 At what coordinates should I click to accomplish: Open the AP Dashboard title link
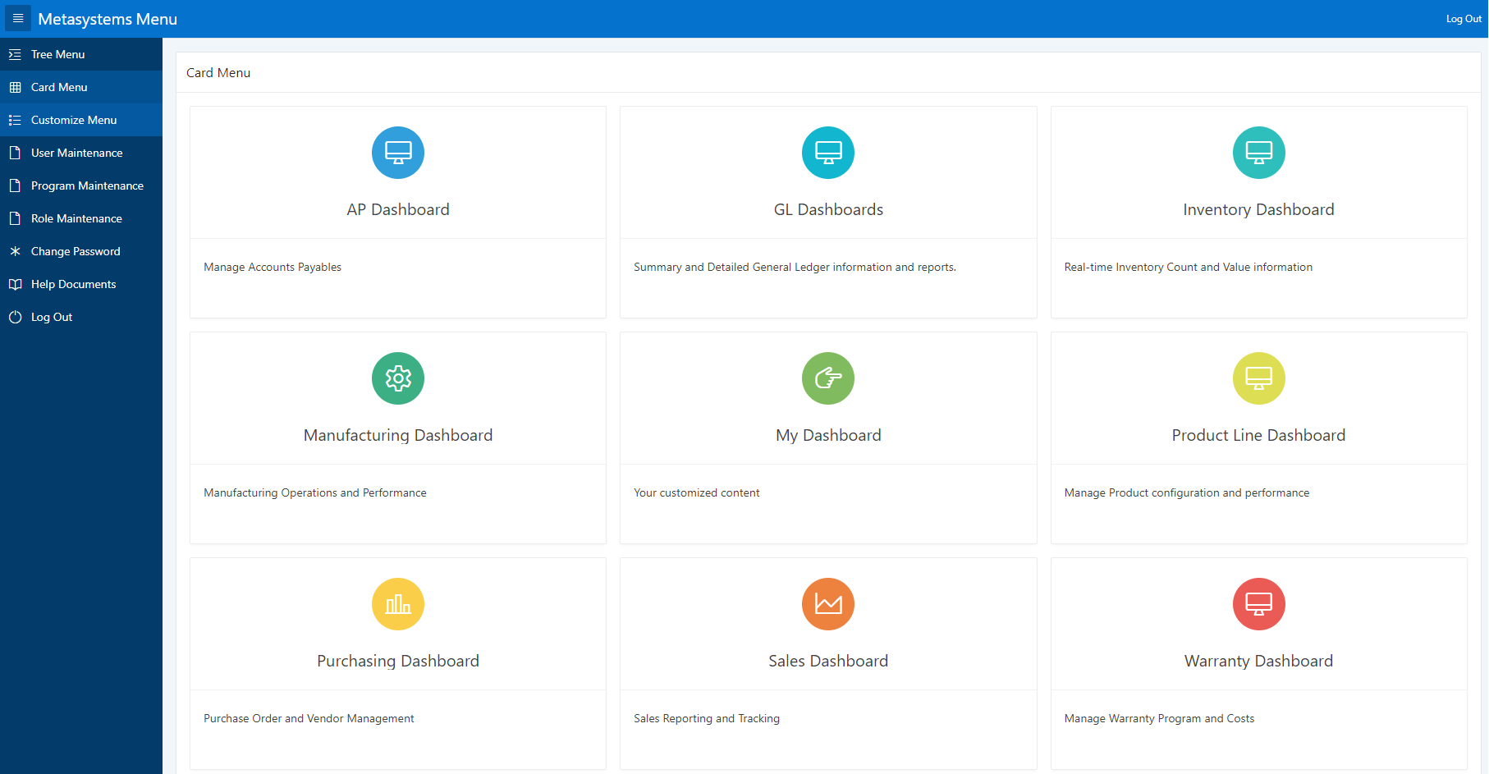click(398, 209)
